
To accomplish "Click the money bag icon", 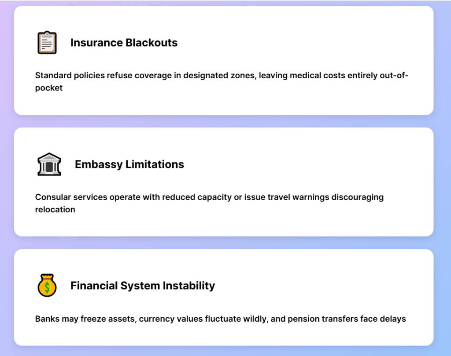I will click(47, 285).
